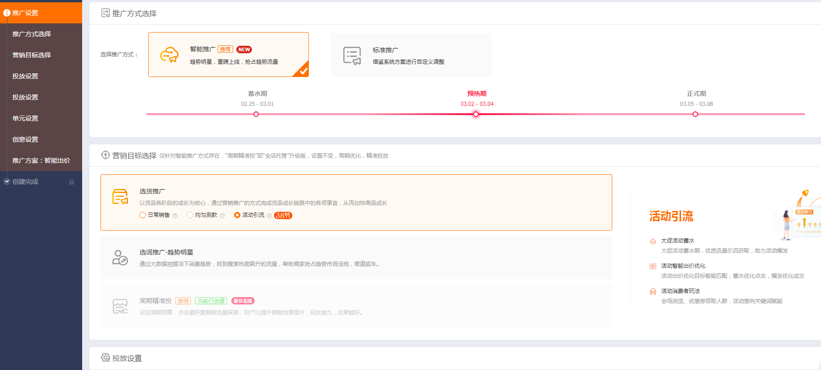Open help tooltip icon for 均匀测款
This screenshot has height=370, width=821.
click(222, 215)
